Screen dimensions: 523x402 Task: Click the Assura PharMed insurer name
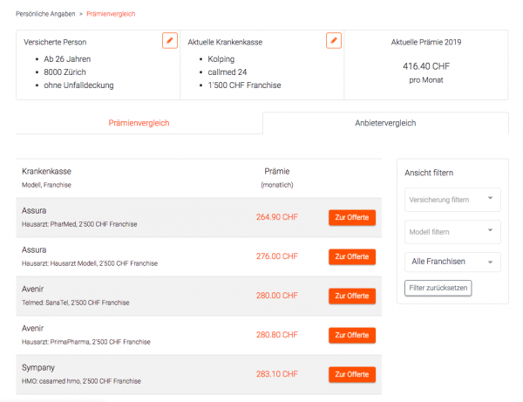tap(34, 211)
